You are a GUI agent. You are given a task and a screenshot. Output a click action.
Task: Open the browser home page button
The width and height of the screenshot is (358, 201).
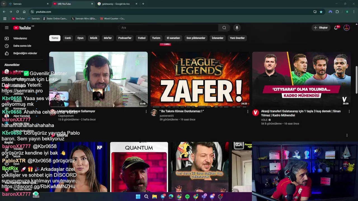[24, 12]
